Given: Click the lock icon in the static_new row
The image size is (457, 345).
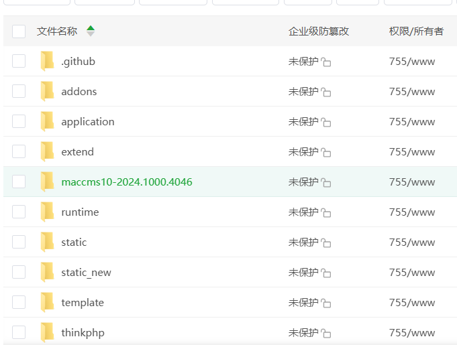Looking at the screenshot, I should (326, 273).
